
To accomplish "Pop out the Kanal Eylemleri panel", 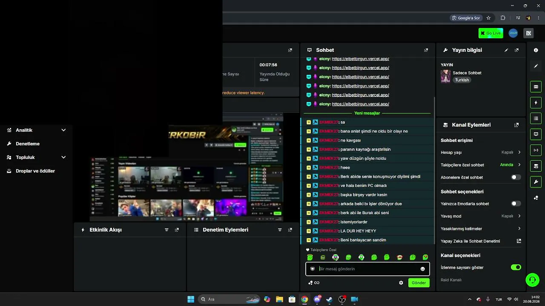I will tap(516, 125).
